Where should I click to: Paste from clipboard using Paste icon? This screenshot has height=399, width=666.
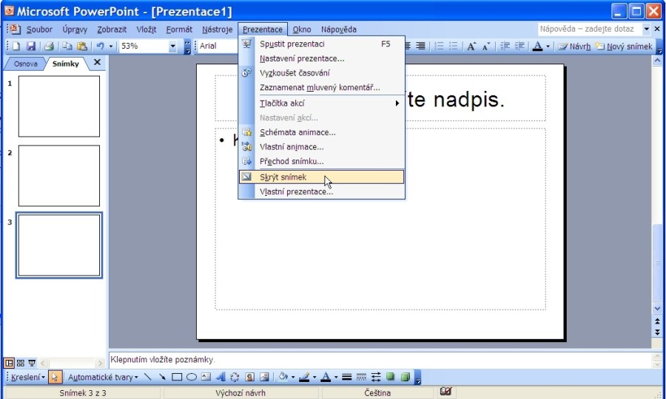pos(82,47)
